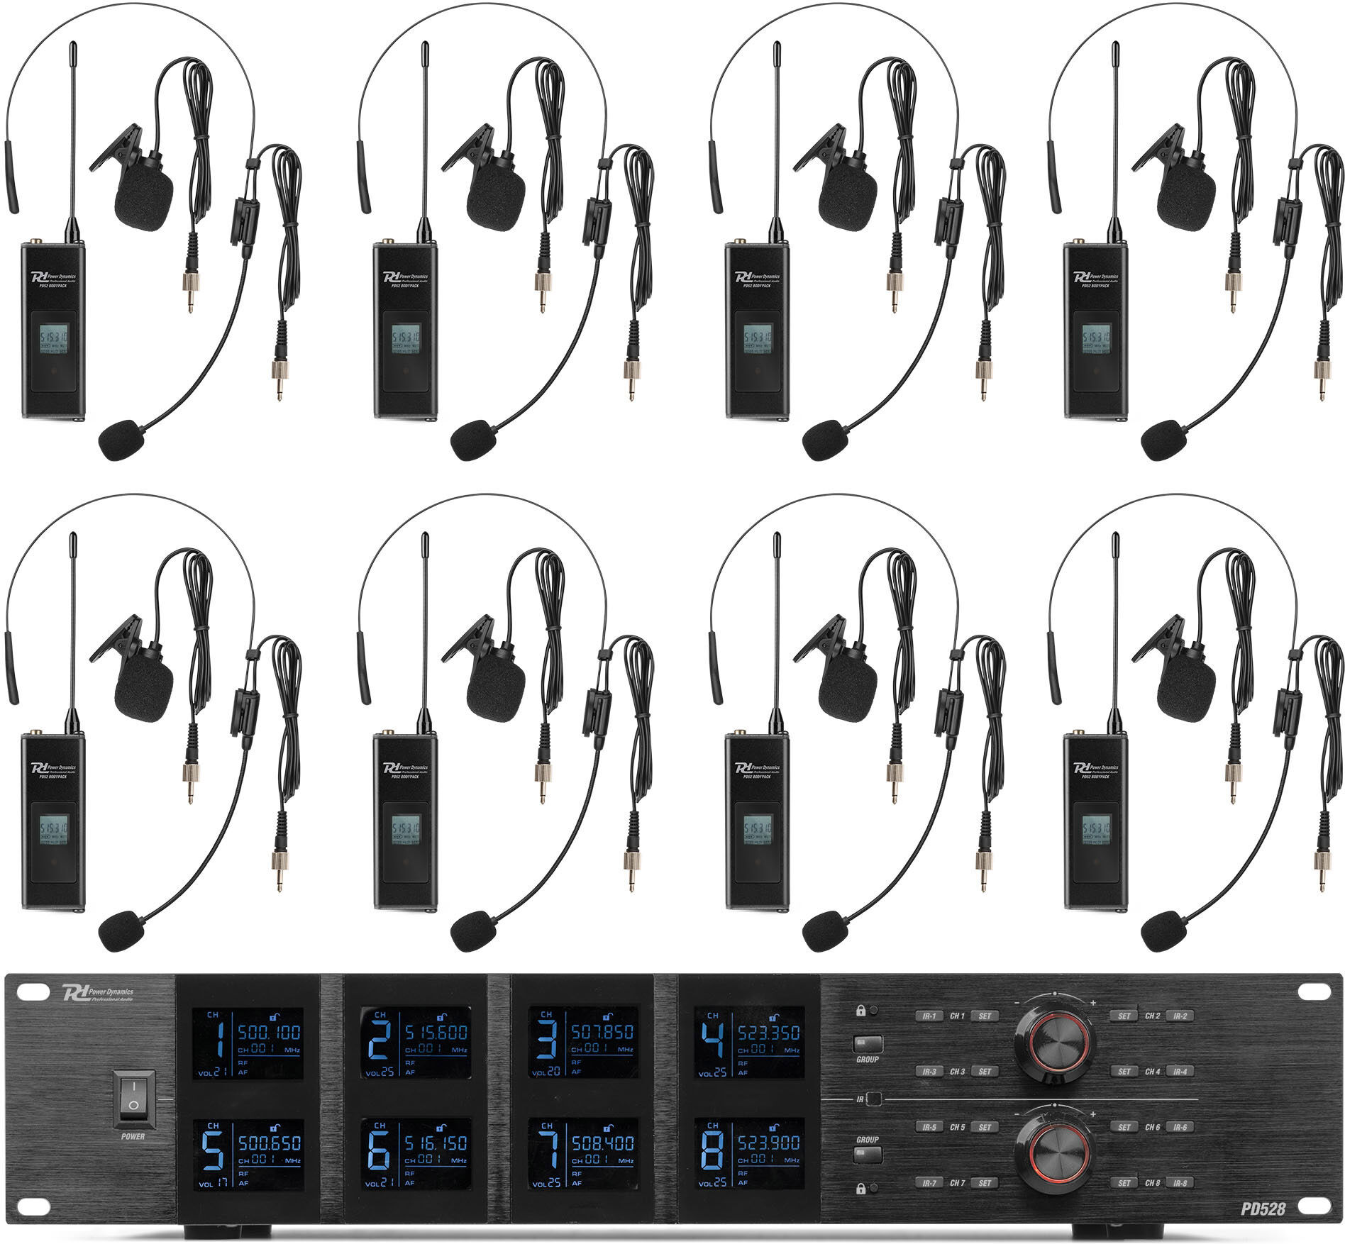
Task: Select the channel 3 display showing 507.850
Action: point(583,1043)
